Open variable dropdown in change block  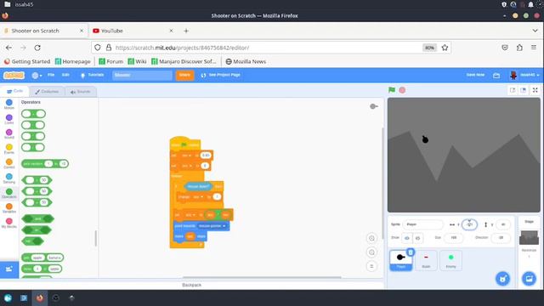click(198, 196)
